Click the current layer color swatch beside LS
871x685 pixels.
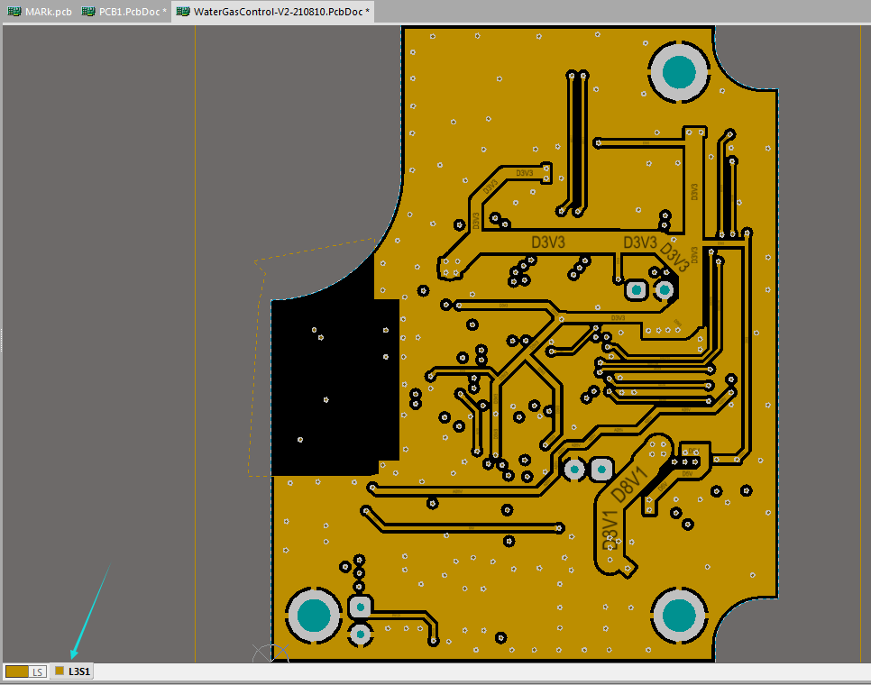[16, 671]
